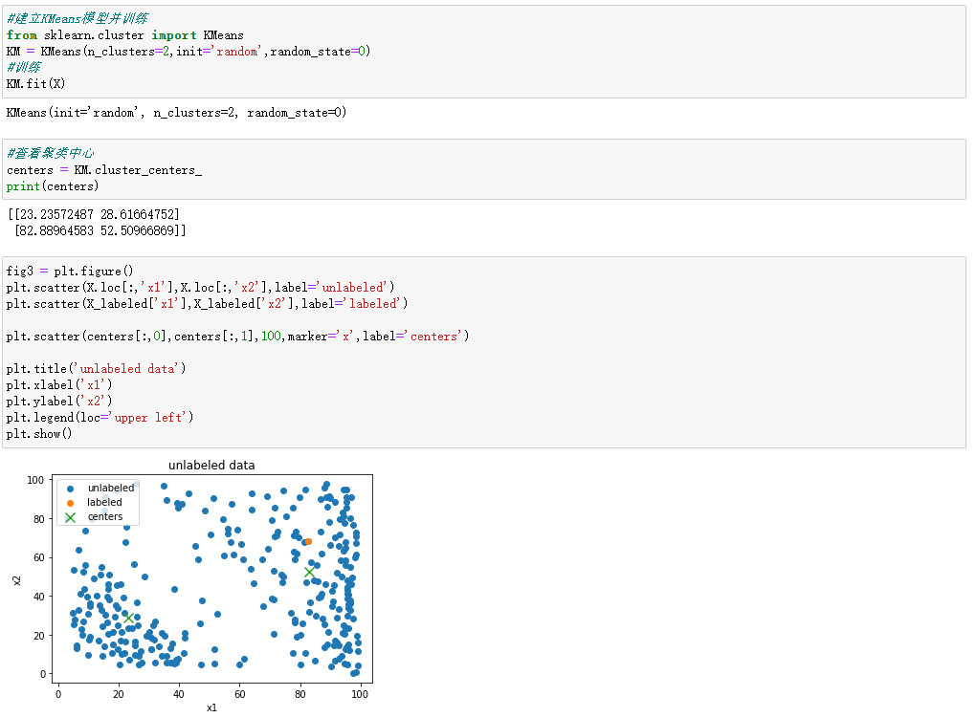Click the plt.show() line

tap(39, 434)
